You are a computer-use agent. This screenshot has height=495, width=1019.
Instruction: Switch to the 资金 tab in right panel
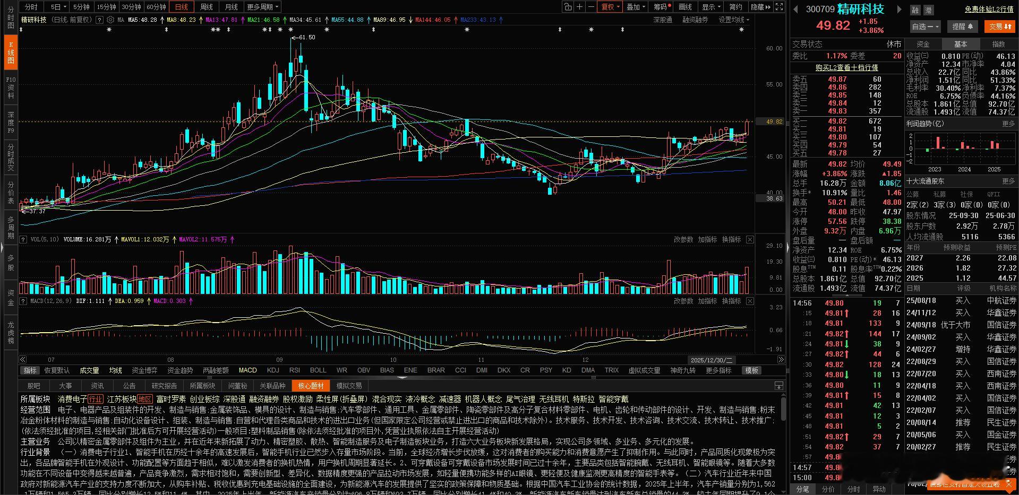[x=923, y=45]
